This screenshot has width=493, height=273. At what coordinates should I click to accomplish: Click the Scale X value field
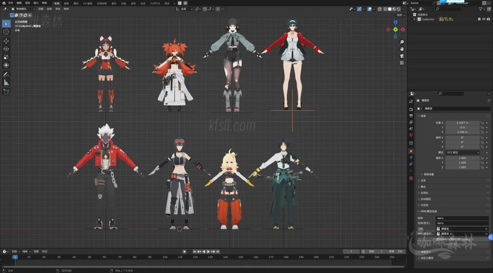[x=462, y=158]
